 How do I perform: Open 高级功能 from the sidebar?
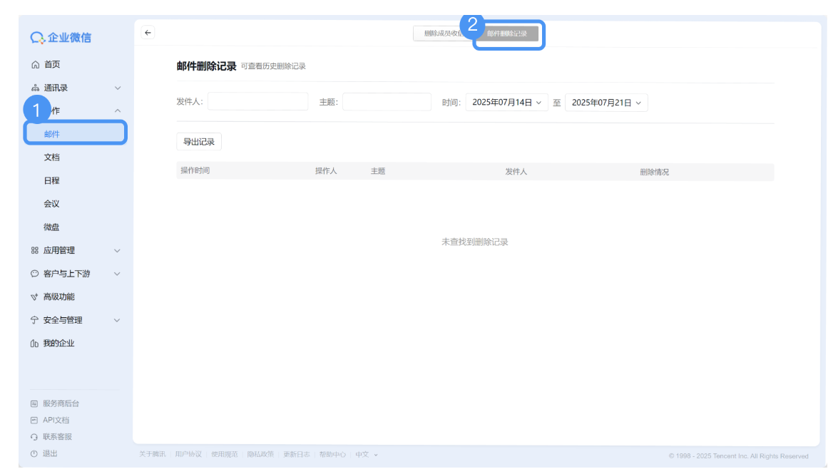pos(58,297)
